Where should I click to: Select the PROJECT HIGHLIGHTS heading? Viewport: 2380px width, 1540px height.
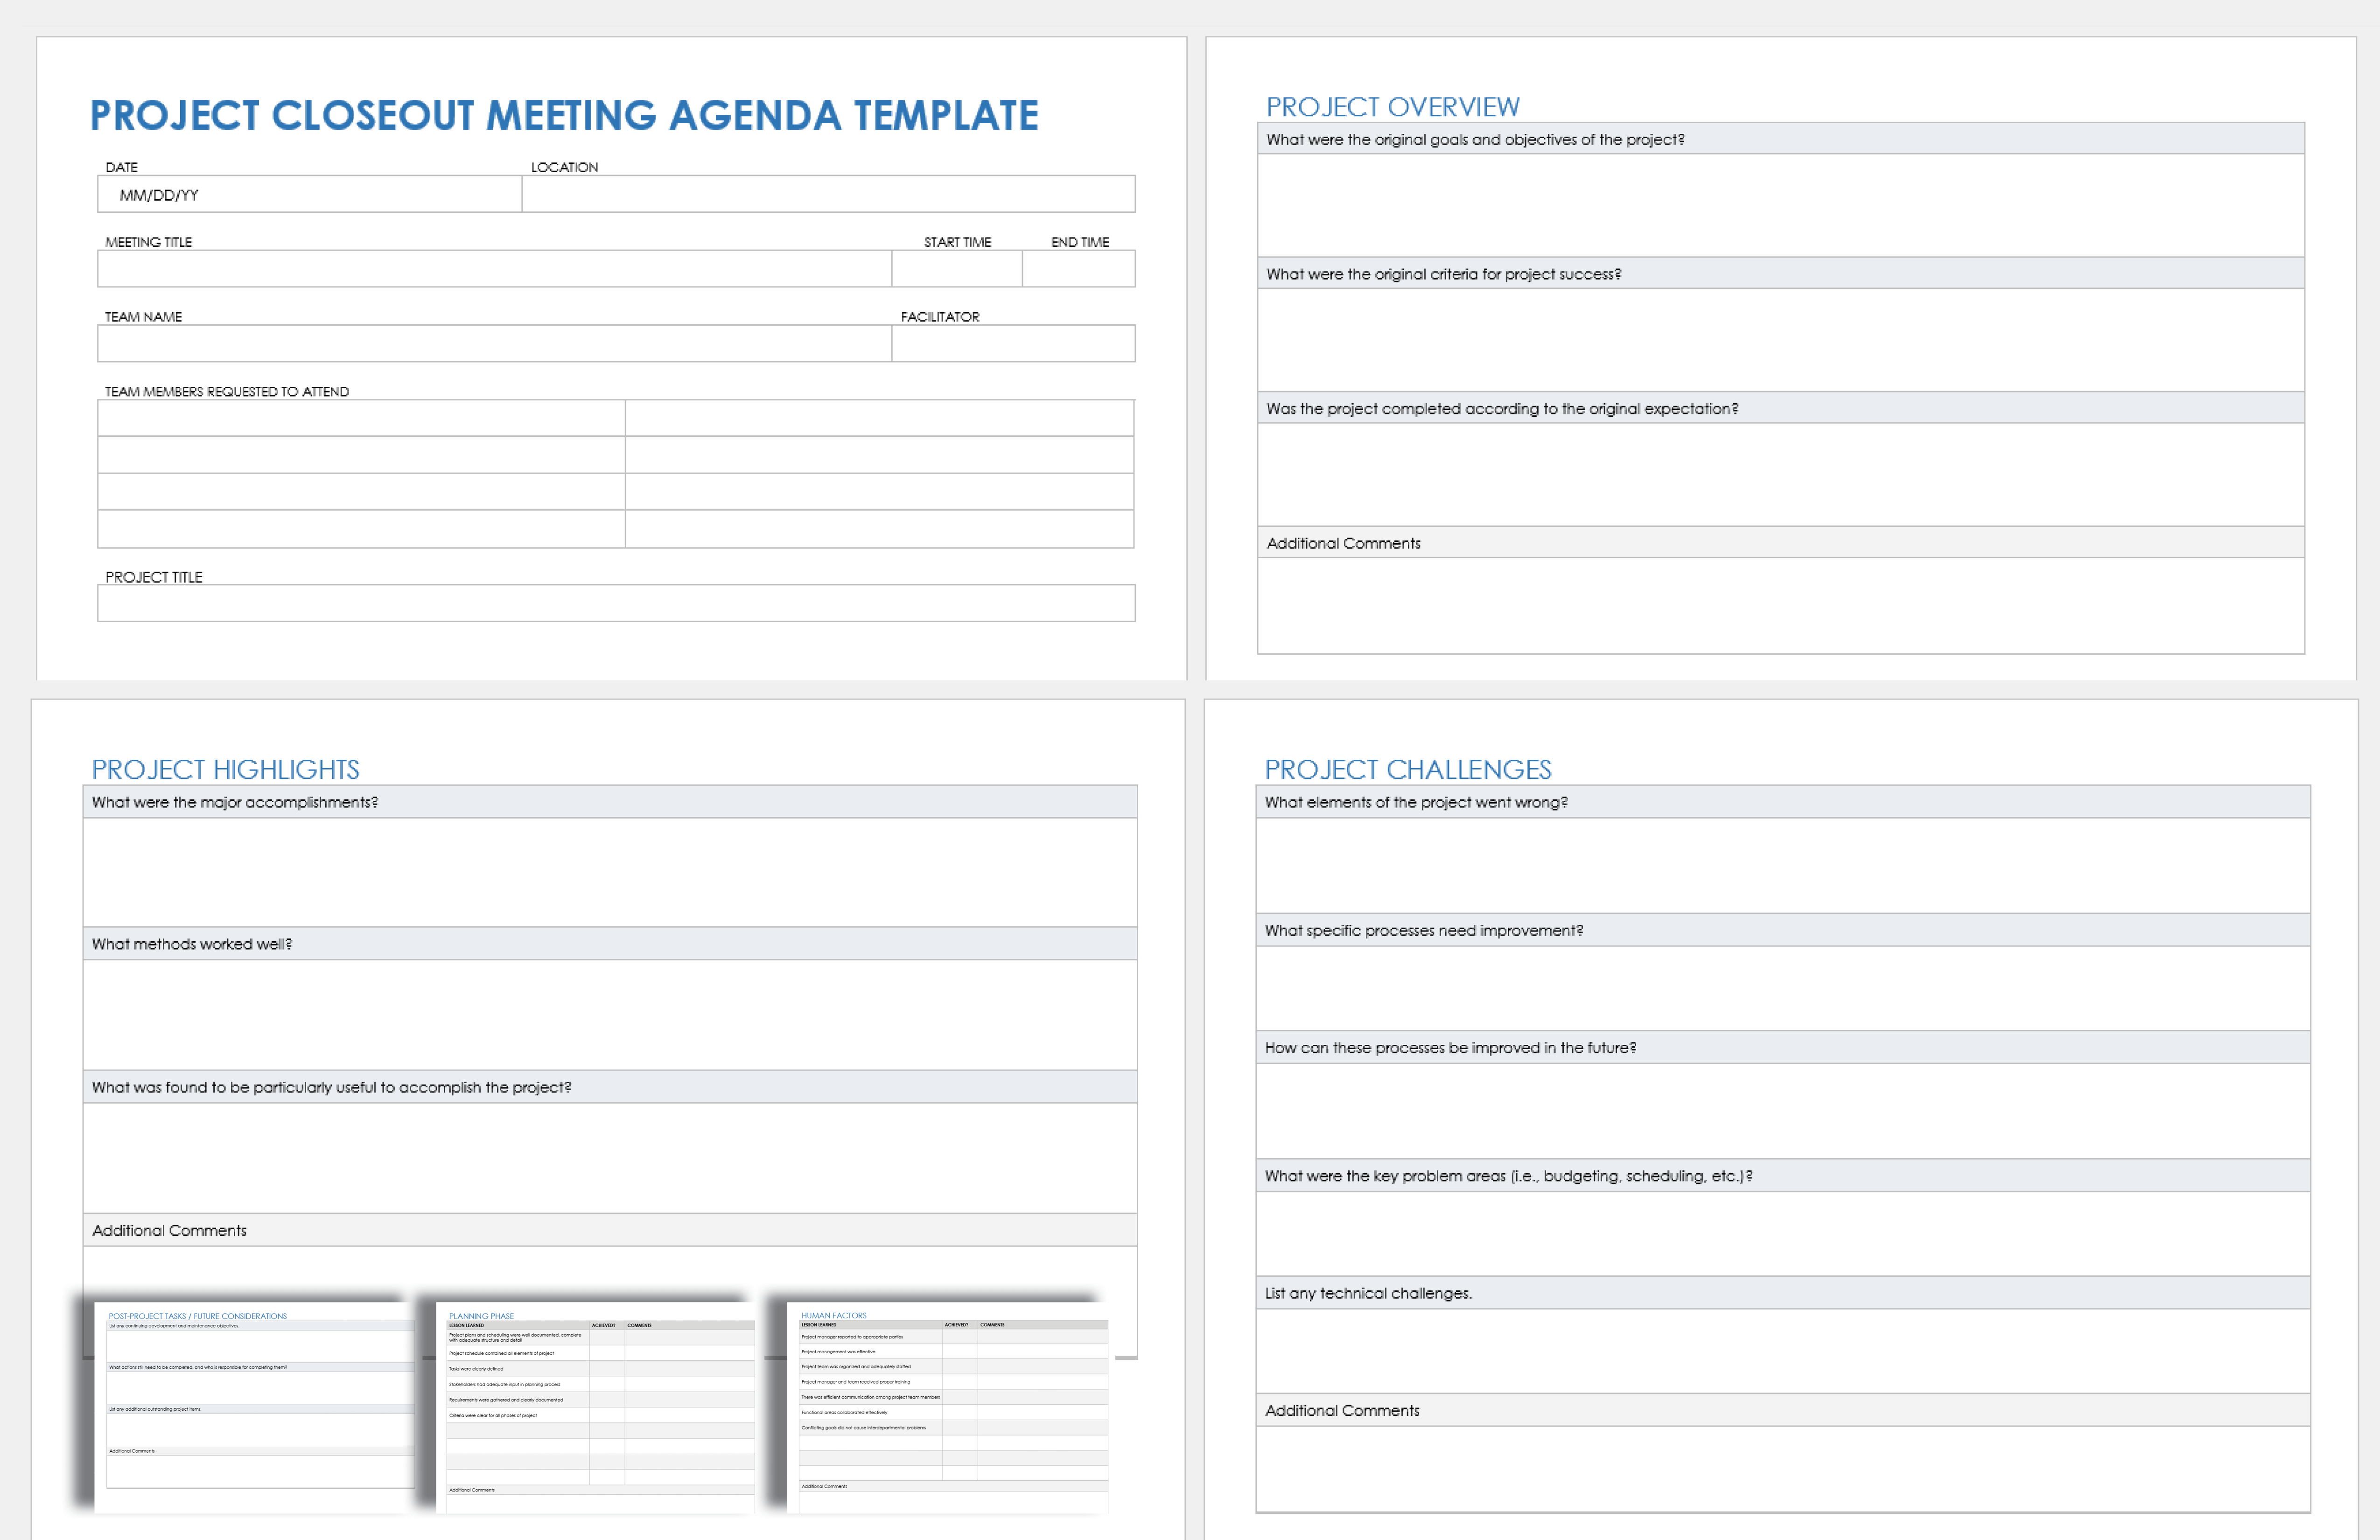pos(225,769)
